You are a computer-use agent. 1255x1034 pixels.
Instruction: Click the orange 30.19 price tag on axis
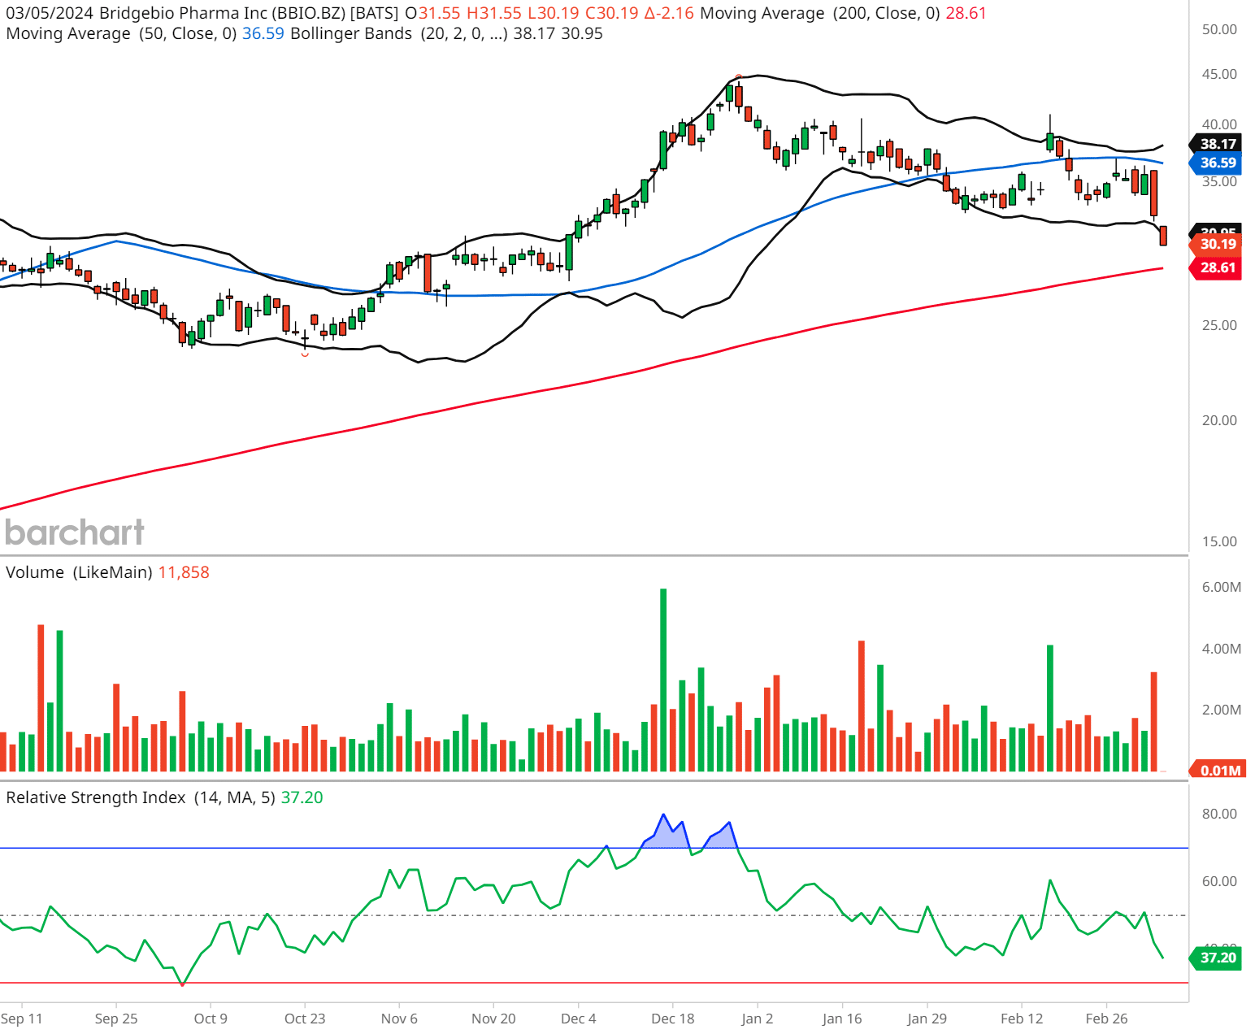coord(1217,244)
